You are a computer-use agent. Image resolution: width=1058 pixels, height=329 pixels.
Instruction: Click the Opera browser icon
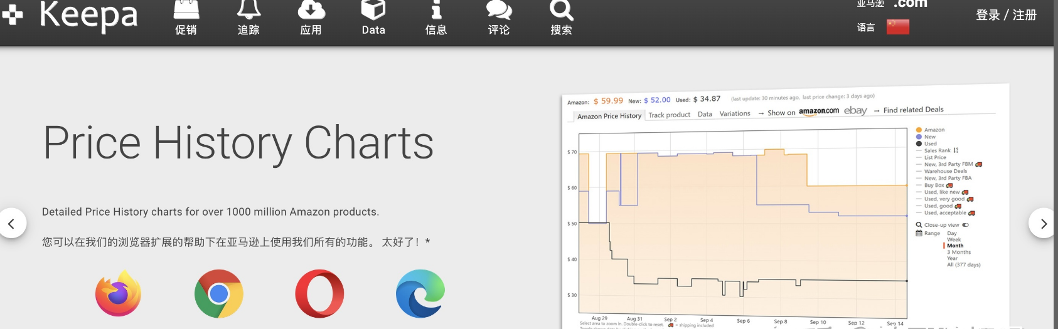tap(320, 293)
